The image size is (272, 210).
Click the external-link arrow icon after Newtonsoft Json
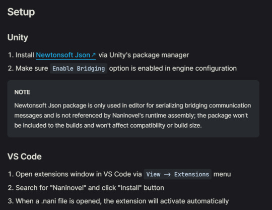pos(93,55)
